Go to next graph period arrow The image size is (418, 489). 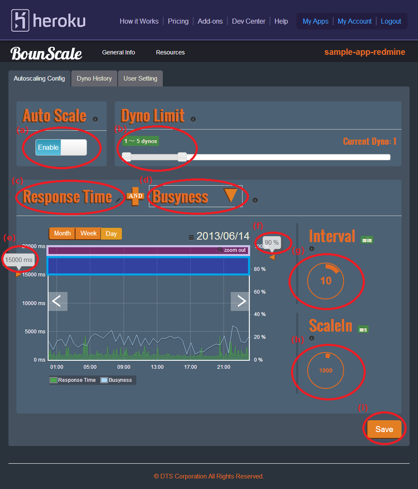tap(240, 301)
